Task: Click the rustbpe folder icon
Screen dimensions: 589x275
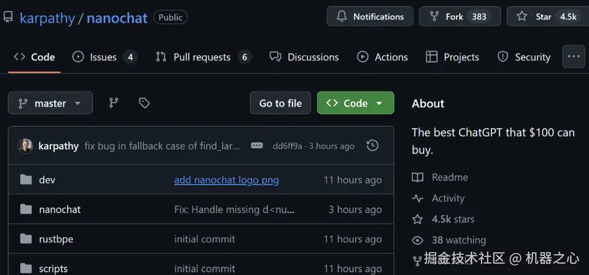Action: 26,239
